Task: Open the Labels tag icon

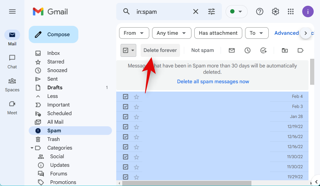Action: (300, 50)
